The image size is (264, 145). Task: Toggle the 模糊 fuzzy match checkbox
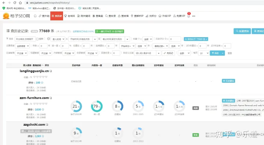[37, 39]
